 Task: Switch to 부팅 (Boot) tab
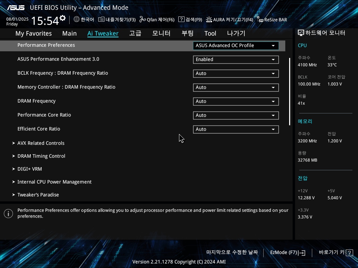pos(187,33)
